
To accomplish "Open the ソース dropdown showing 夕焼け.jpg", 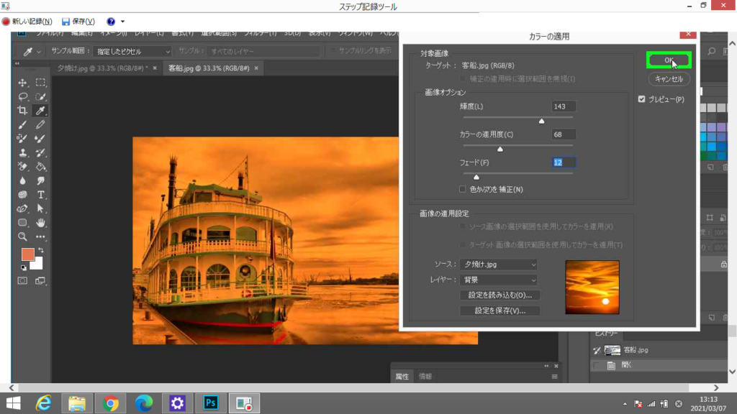I will 499,264.
